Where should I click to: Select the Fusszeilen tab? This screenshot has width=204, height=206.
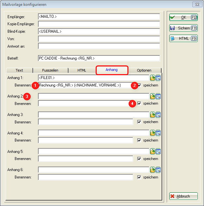(x=50, y=70)
